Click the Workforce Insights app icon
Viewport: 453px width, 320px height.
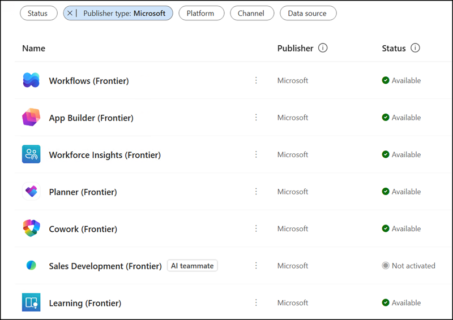[31, 154]
